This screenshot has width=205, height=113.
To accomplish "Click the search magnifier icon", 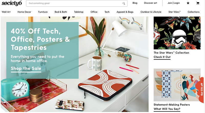I will coord(124,4).
